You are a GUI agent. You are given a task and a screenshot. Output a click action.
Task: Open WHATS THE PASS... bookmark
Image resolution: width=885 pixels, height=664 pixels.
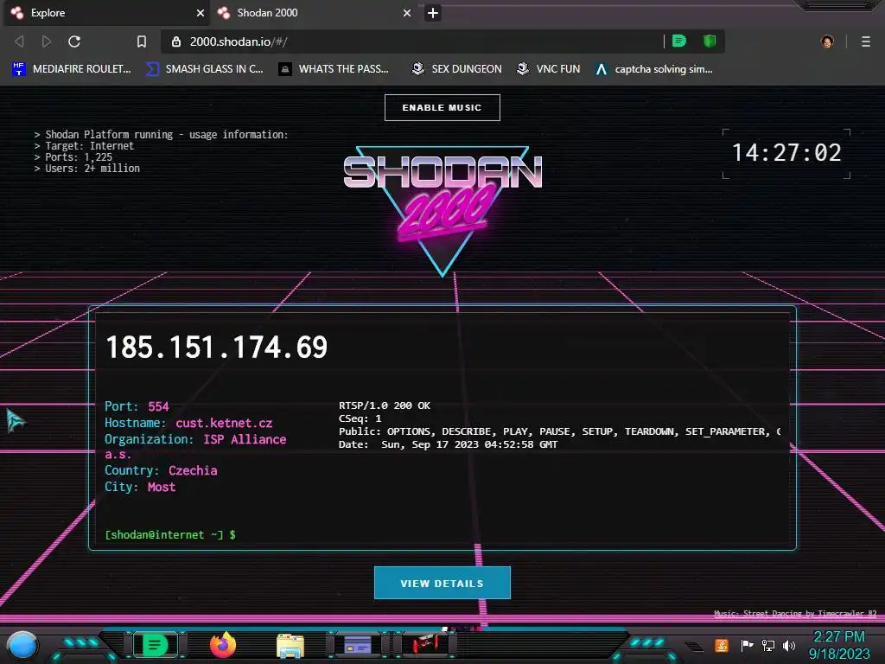point(334,69)
